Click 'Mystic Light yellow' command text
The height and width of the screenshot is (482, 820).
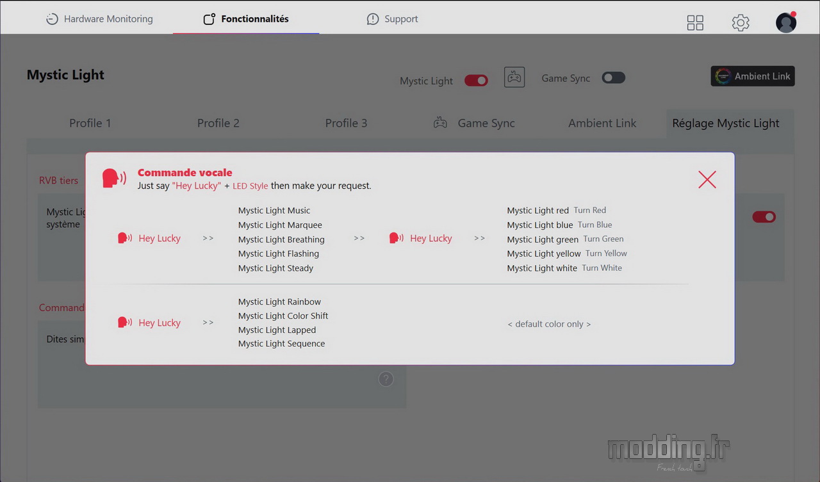544,254
